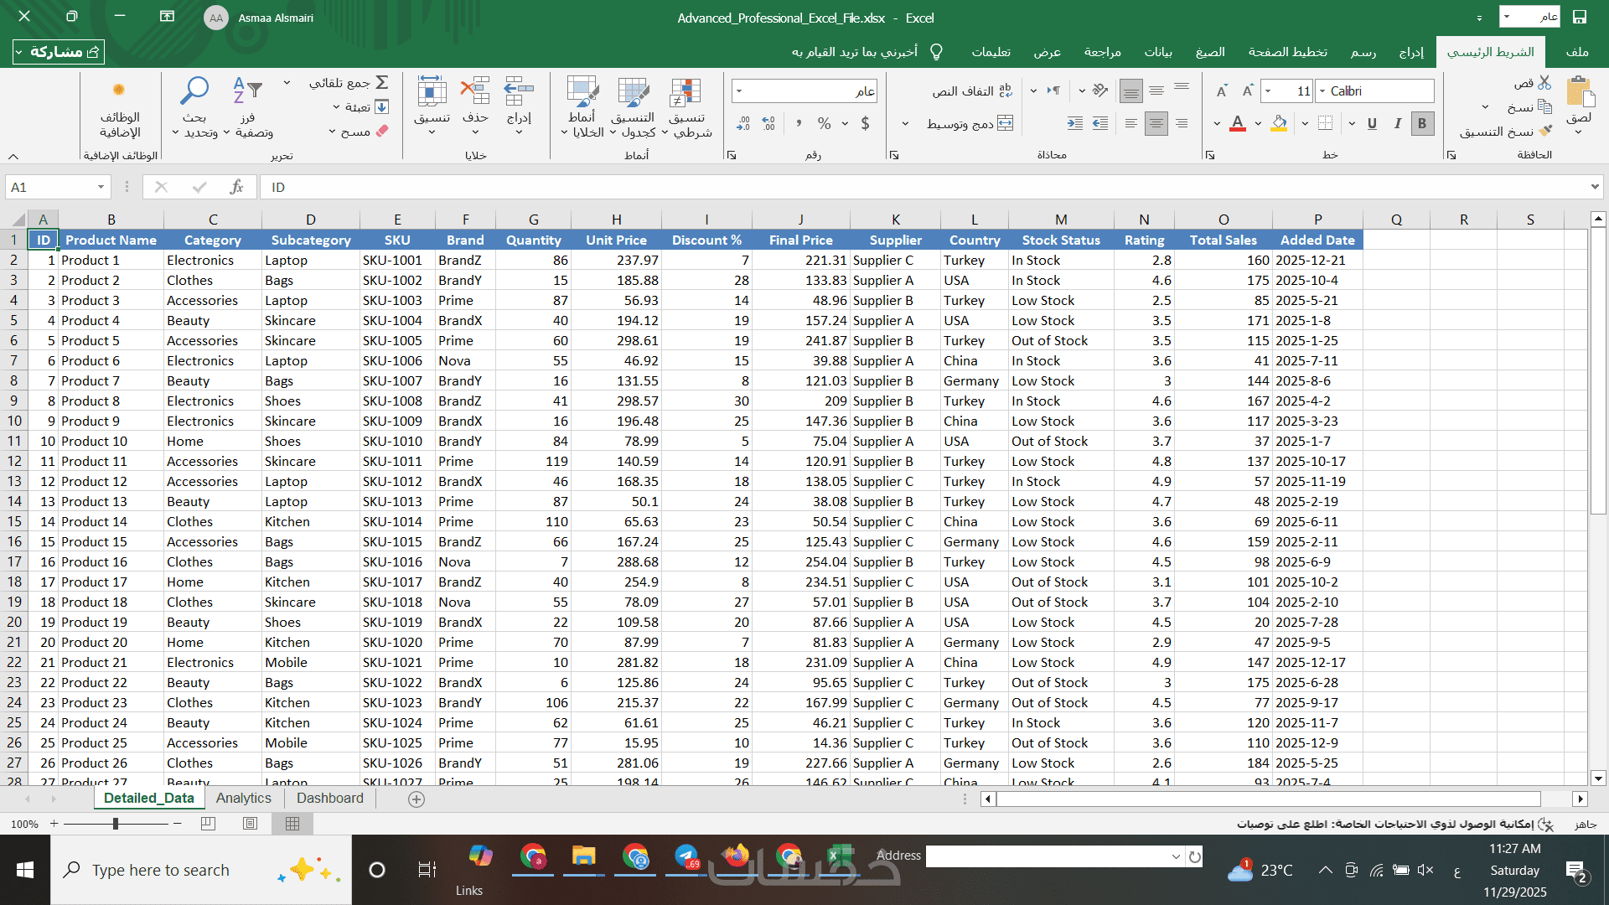
Task: Click the Insert Function fx icon
Action: coord(237,187)
